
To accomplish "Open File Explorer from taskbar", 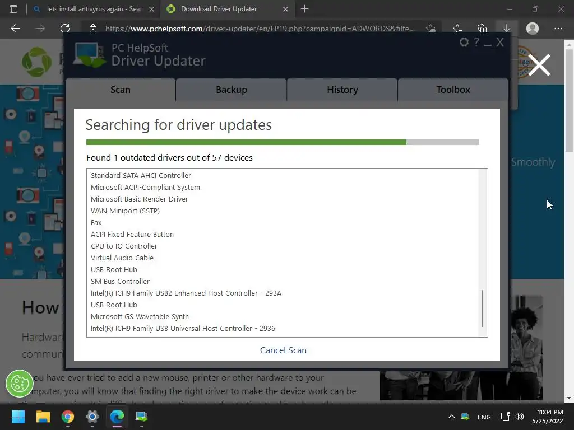I will 43,417.
